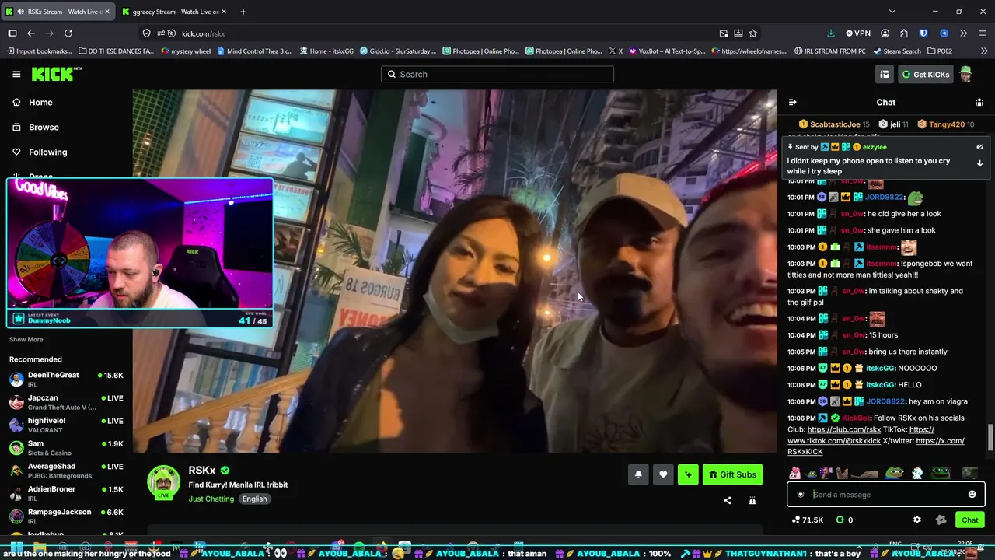Image resolution: width=995 pixels, height=560 pixels.
Task: Open the browser application menu
Action: pyautogui.click(x=983, y=33)
